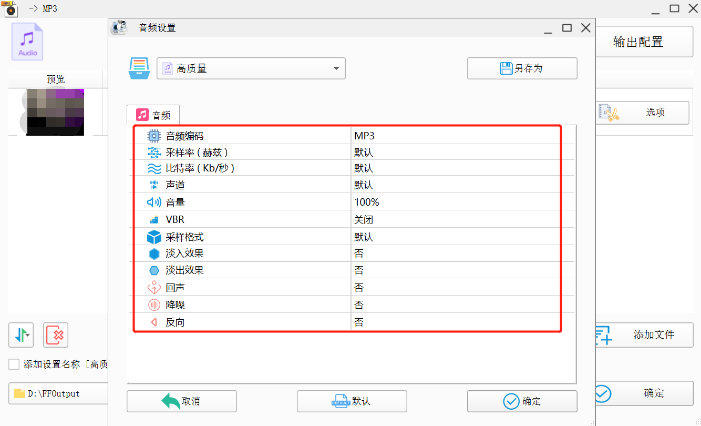Viewport: 701px width, 426px height.
Task: Click the VBR row icon
Action: click(154, 220)
